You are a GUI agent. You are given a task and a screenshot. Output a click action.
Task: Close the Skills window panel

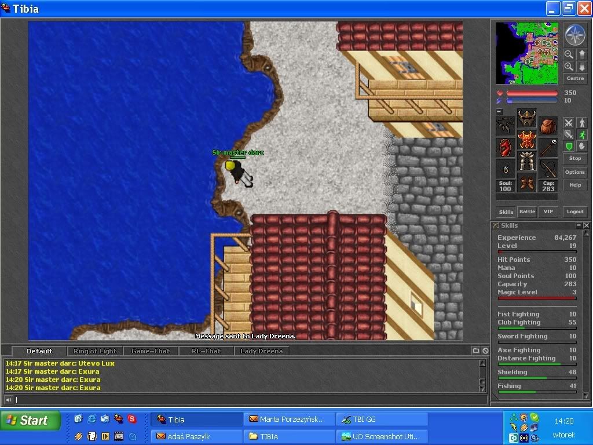coord(586,225)
